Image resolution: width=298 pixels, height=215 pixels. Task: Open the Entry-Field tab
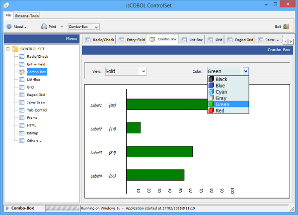pyautogui.click(x=132, y=39)
